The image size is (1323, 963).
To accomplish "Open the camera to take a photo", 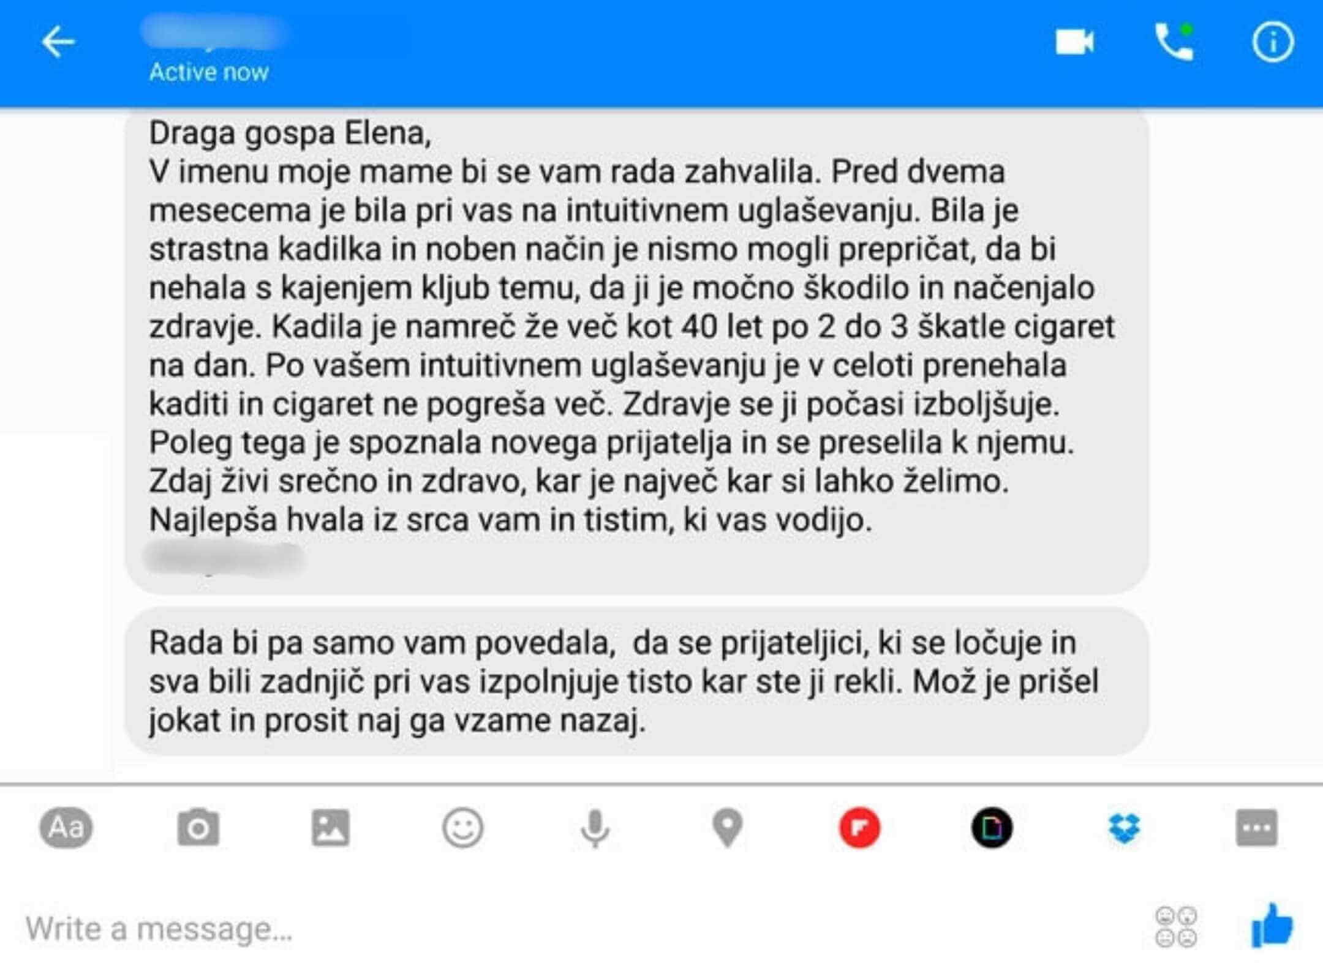I will tap(198, 828).
